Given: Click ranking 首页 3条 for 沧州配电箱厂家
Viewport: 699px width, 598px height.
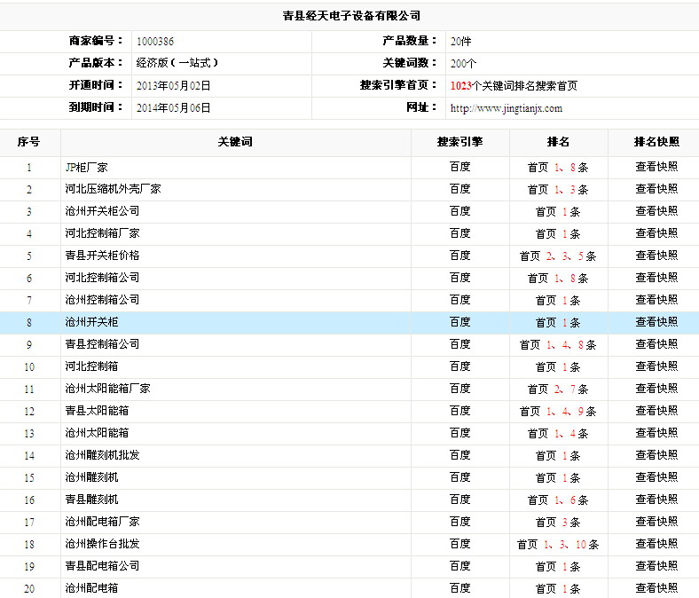Looking at the screenshot, I should point(558,523).
